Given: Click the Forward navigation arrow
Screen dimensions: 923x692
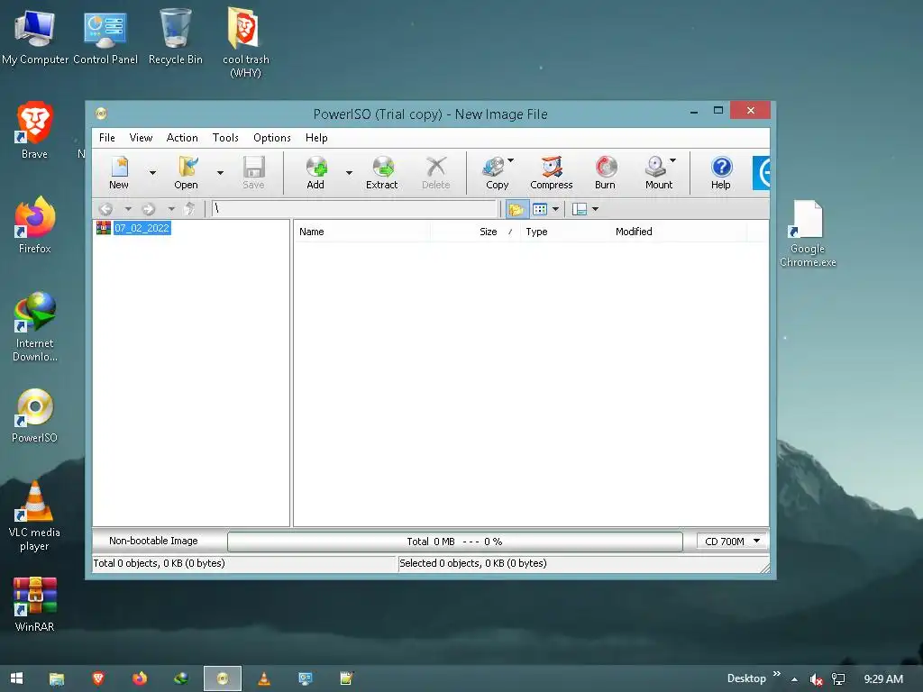Looking at the screenshot, I should click(149, 209).
